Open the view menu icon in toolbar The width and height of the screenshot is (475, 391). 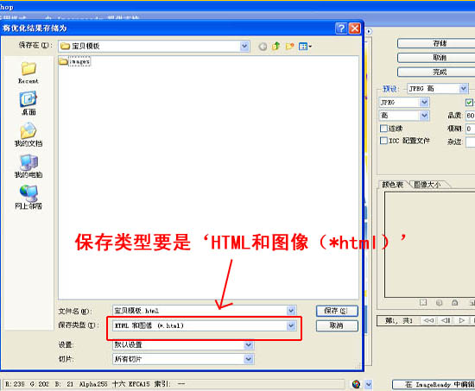coord(305,47)
